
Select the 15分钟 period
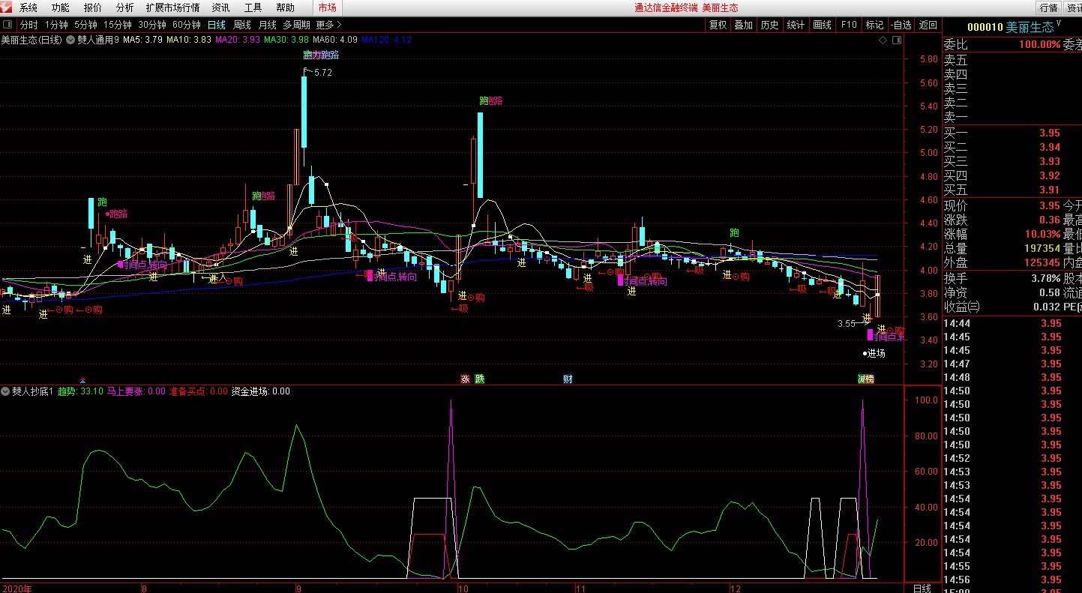click(x=118, y=25)
